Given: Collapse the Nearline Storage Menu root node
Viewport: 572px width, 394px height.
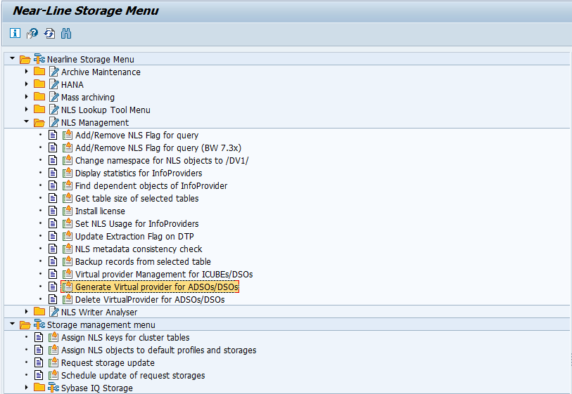Looking at the screenshot, I should pos(13,58).
